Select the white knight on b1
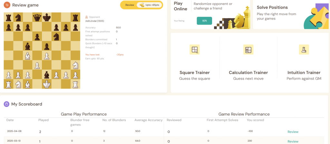This screenshot has height=144, width=330. 18,84
